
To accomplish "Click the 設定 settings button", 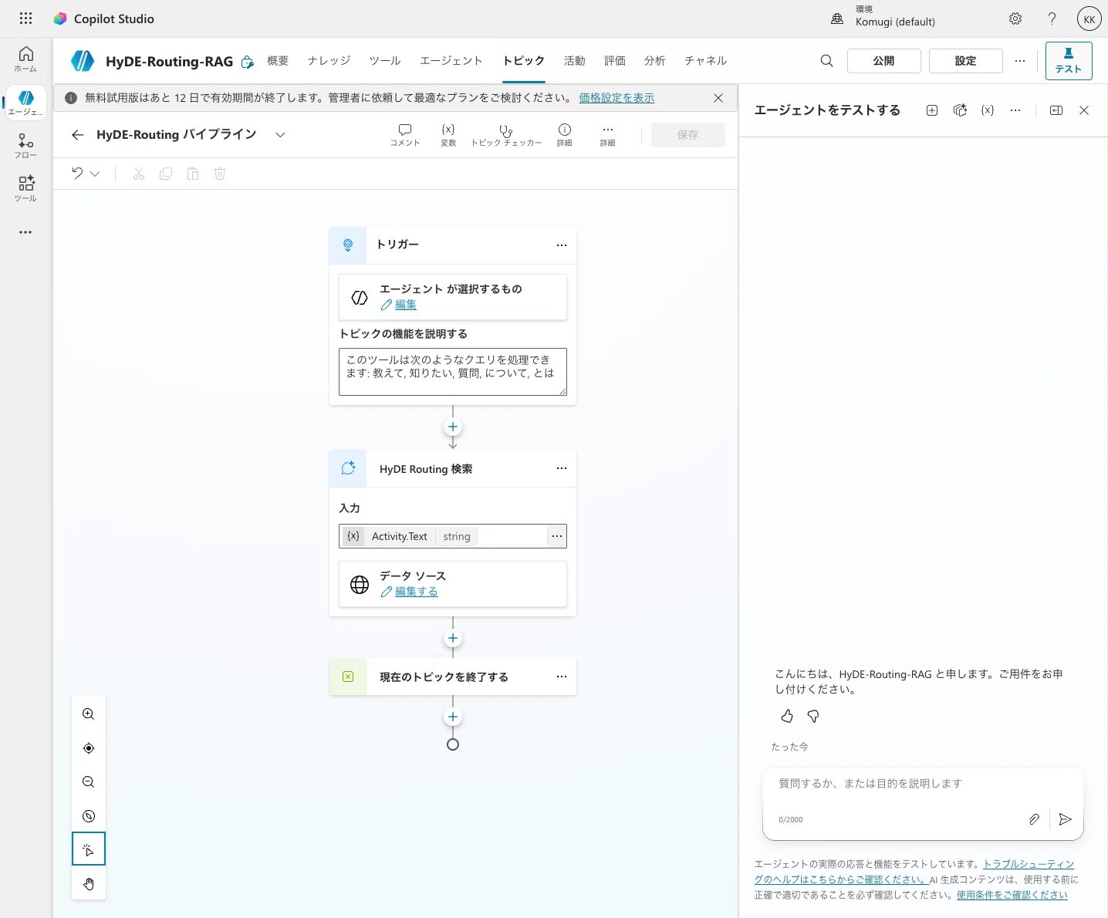I will point(966,61).
